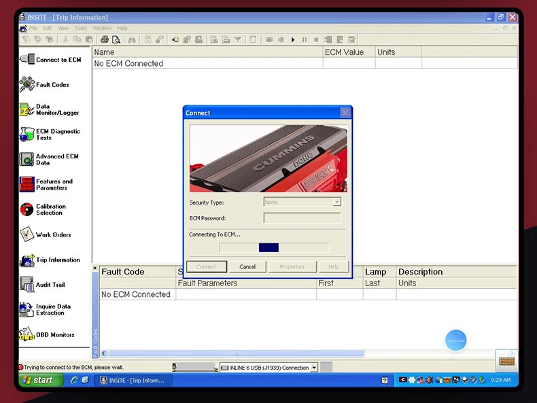Open the Window menu
This screenshot has height=403, width=537.
tap(102, 28)
